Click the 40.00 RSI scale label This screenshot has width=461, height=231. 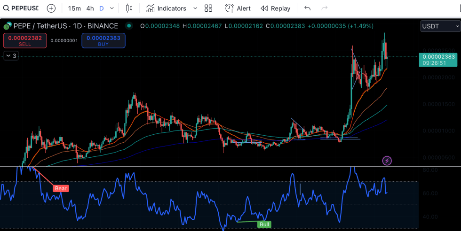click(x=429, y=217)
